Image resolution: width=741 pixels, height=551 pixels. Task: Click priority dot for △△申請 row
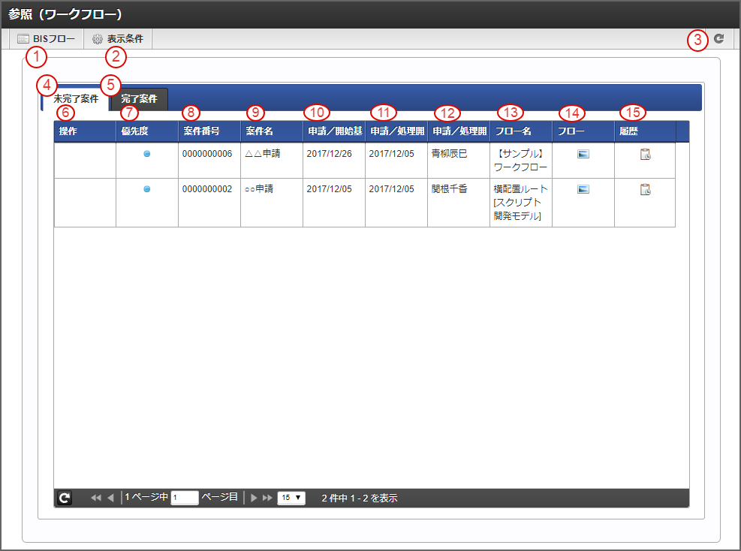(x=147, y=154)
